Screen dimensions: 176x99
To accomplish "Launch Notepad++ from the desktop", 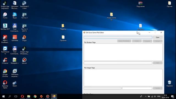I will coord(15,61).
